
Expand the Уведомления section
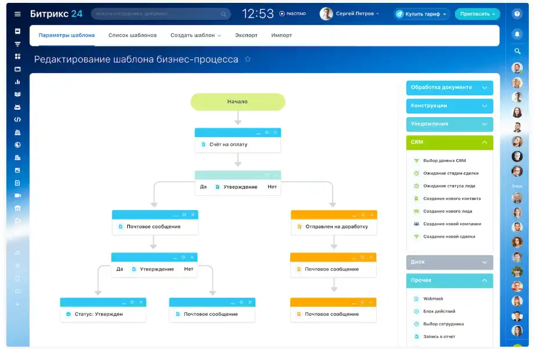[x=449, y=124]
